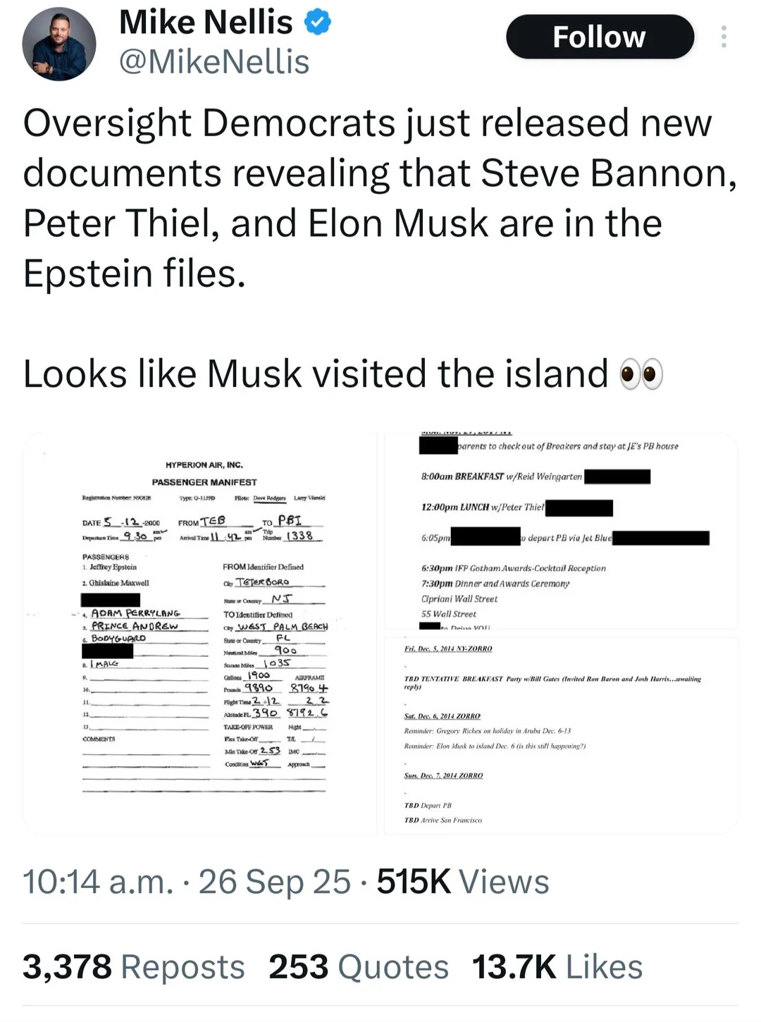Viewport: 761px width, 1022px height.
Task: Click "Looks like Musk visited the island" text
Action: coord(315,374)
